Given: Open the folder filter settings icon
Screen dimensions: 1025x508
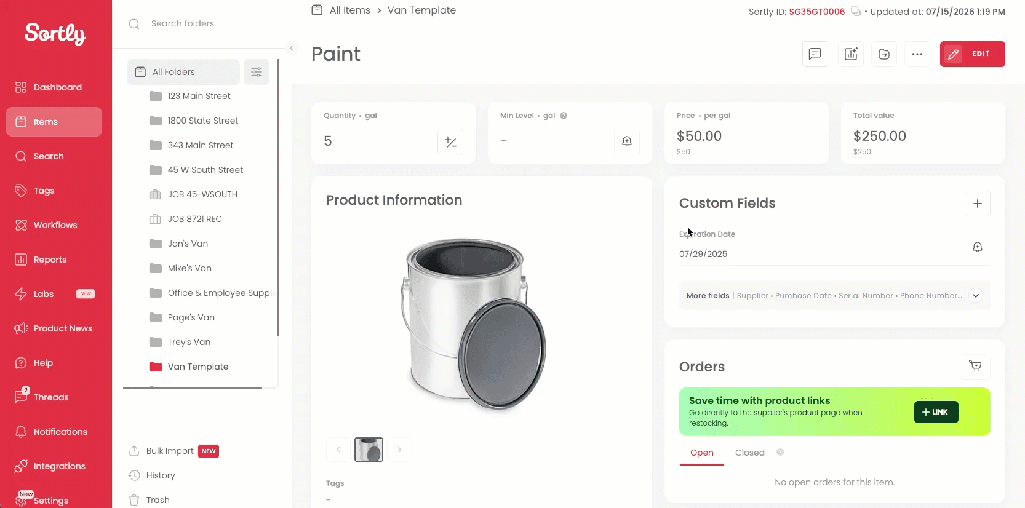Looking at the screenshot, I should click(257, 72).
